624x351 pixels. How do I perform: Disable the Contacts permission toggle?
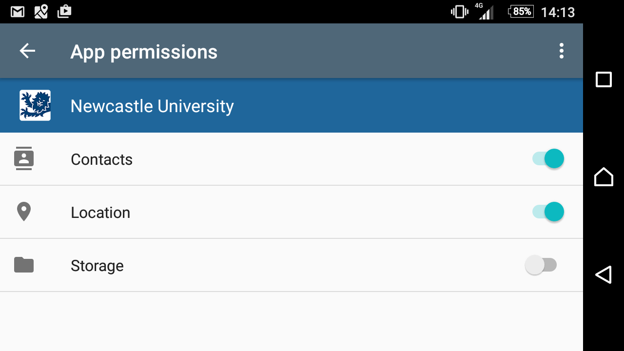(548, 158)
